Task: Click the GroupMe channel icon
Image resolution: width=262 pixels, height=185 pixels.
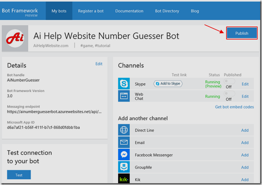Action: (124, 167)
